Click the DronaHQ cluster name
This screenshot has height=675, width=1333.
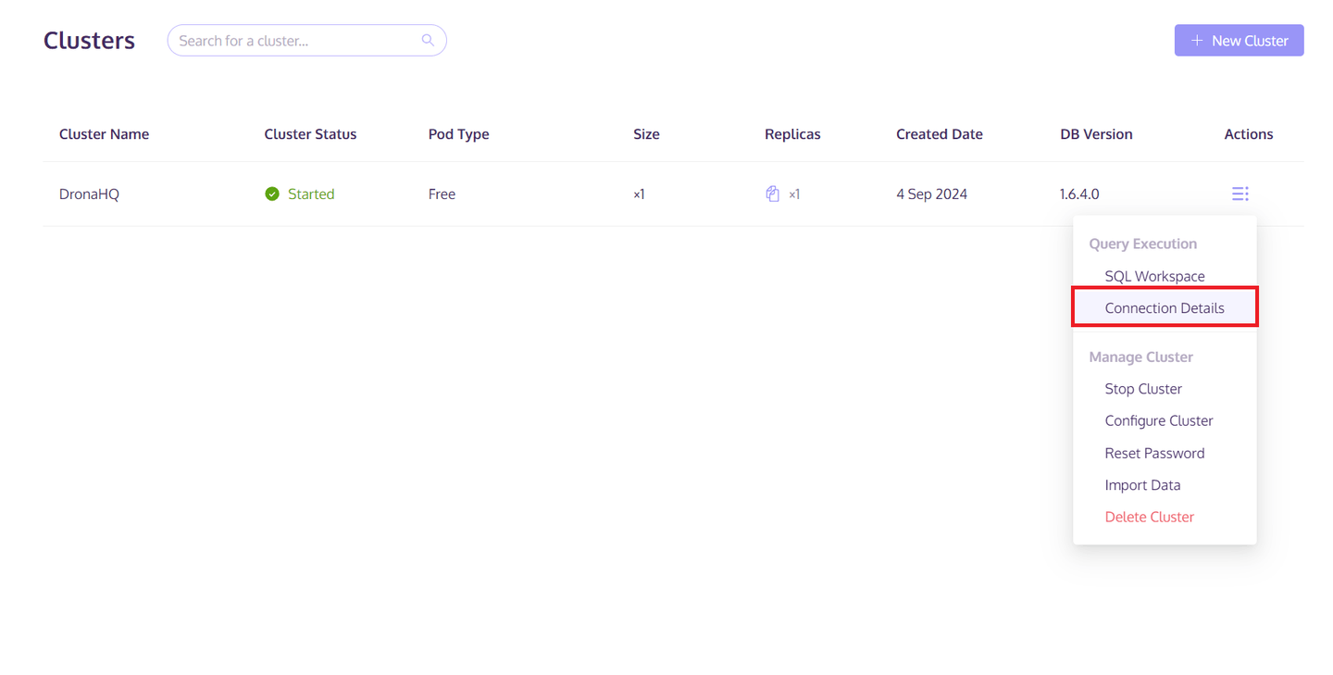pyautogui.click(x=89, y=194)
